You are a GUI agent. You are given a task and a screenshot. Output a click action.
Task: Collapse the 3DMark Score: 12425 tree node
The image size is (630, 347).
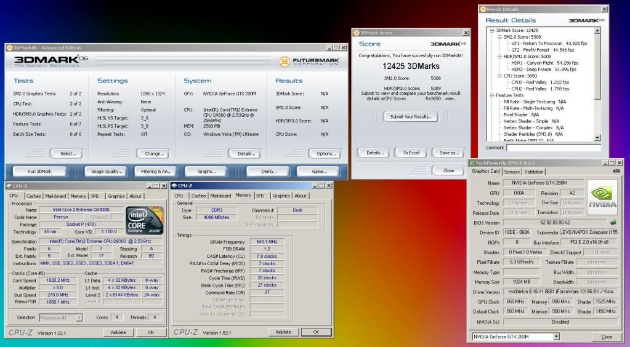(492, 31)
